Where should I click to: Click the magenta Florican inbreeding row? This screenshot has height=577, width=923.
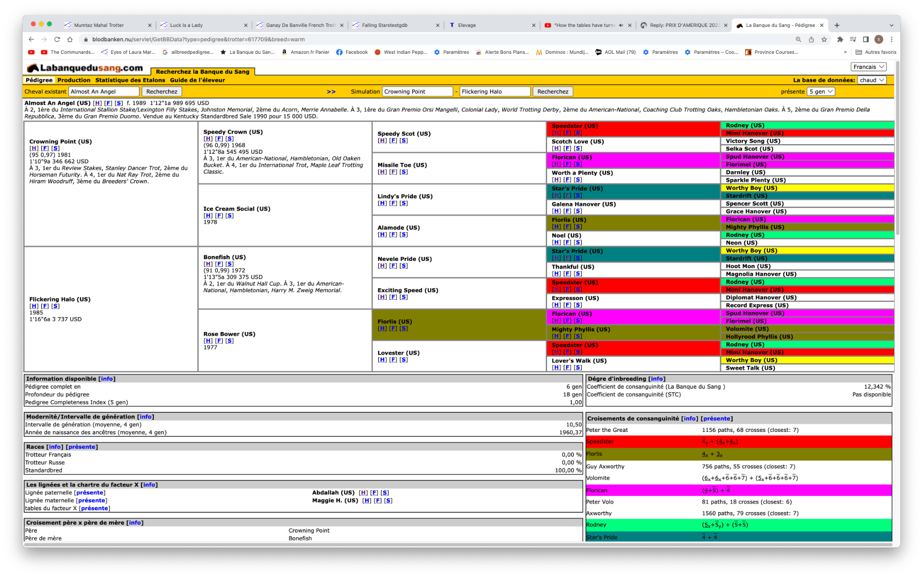point(738,491)
